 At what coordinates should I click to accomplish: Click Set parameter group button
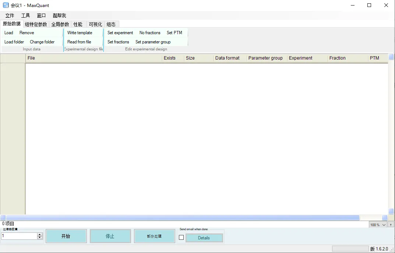[x=153, y=42]
